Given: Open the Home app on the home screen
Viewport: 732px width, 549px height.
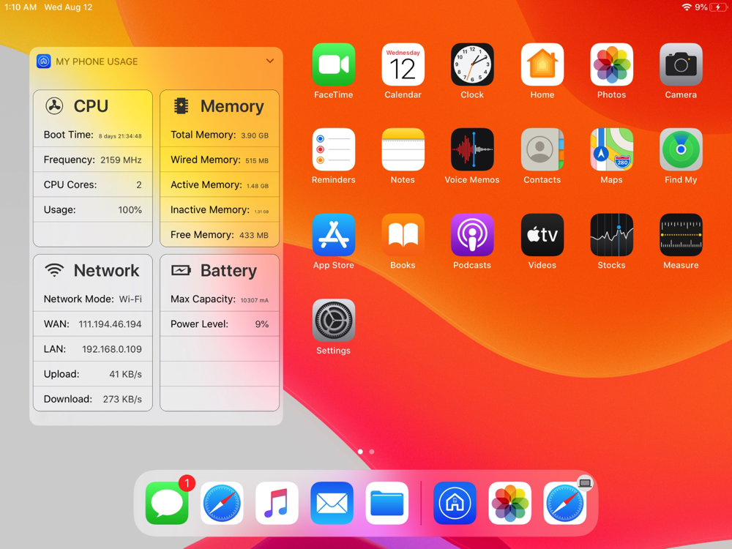Looking at the screenshot, I should [542, 64].
